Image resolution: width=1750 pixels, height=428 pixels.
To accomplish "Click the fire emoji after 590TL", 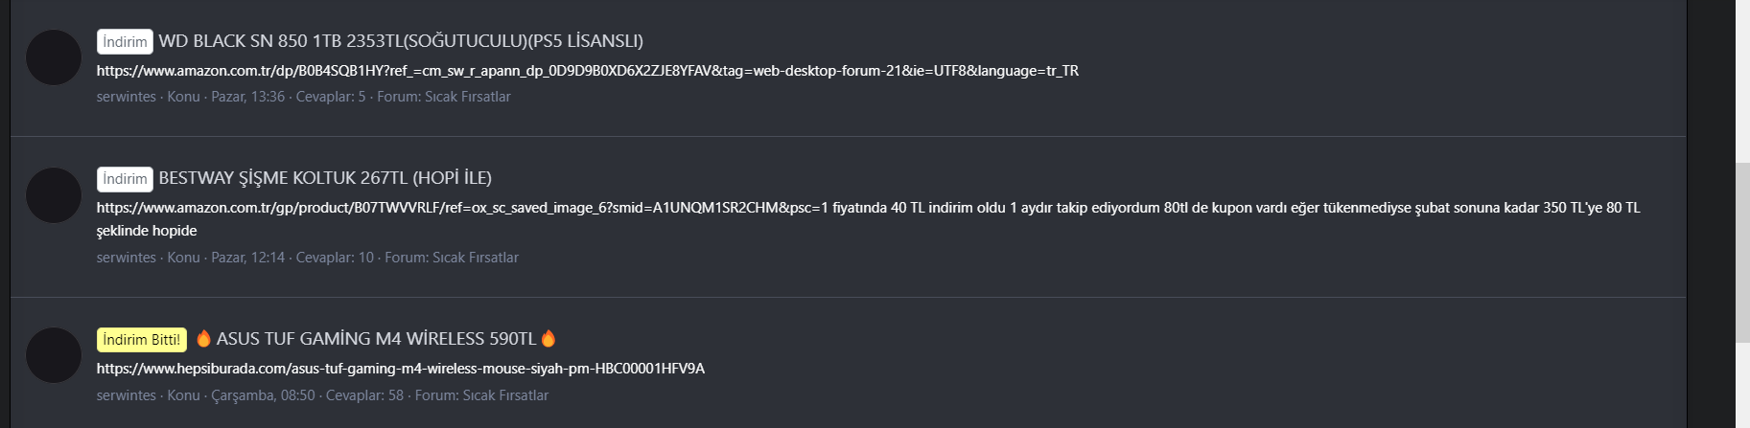I will (548, 338).
